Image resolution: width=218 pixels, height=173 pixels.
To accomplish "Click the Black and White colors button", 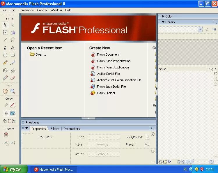I will click(x=5, y=121).
